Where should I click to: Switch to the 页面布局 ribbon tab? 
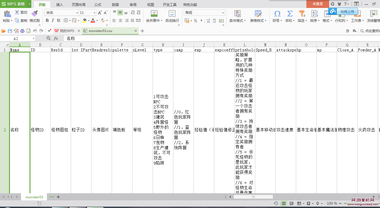79,5
